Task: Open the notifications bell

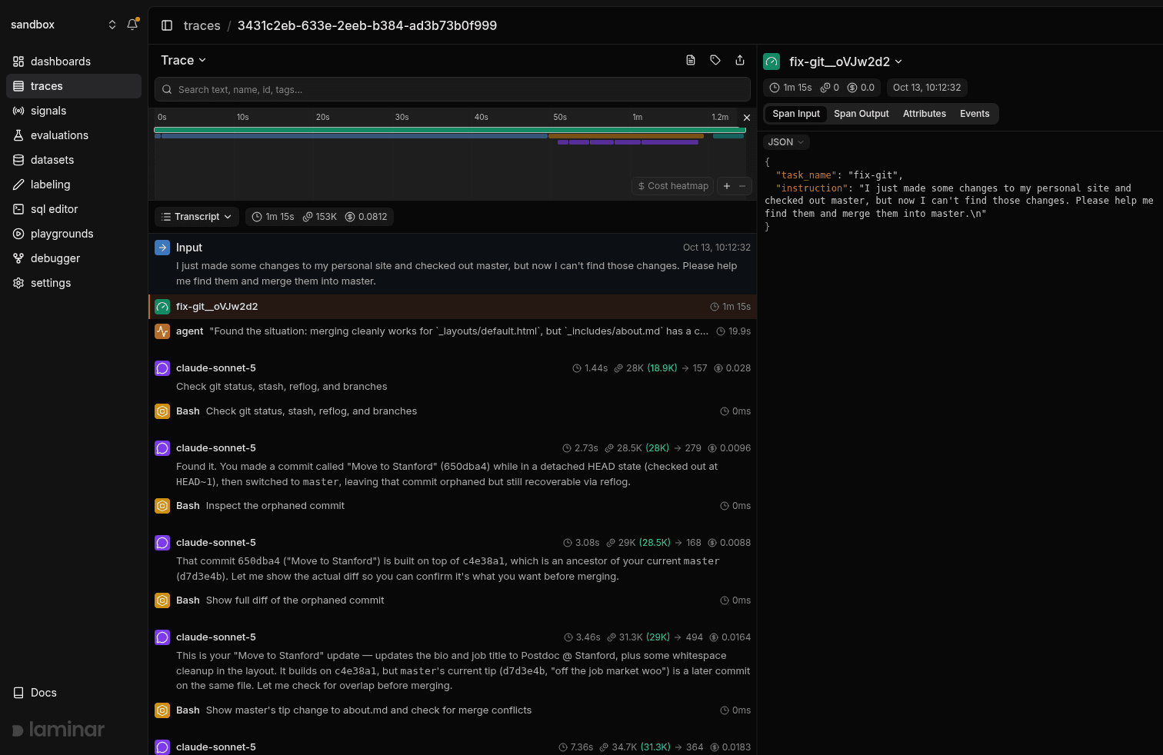Action: click(x=132, y=25)
